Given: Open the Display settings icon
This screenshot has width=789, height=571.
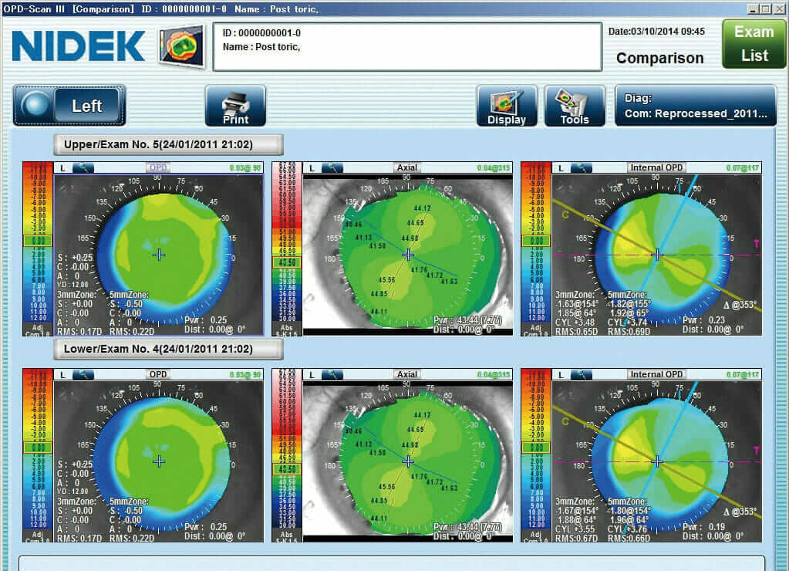Looking at the screenshot, I should click(x=507, y=106).
